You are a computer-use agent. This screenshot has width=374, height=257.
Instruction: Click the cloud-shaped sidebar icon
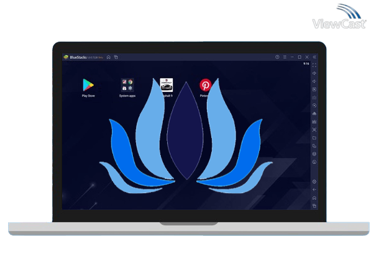[x=314, y=114]
